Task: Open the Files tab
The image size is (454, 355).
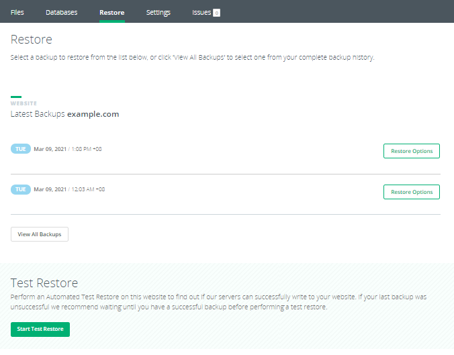Action: (x=17, y=12)
